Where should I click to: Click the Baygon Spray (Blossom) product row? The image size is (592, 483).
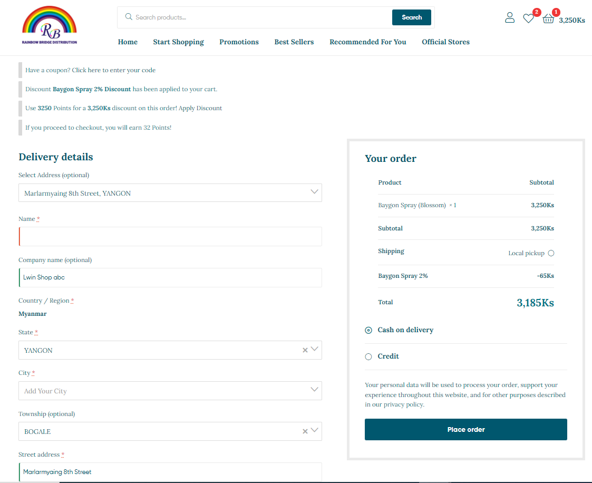[466, 206]
